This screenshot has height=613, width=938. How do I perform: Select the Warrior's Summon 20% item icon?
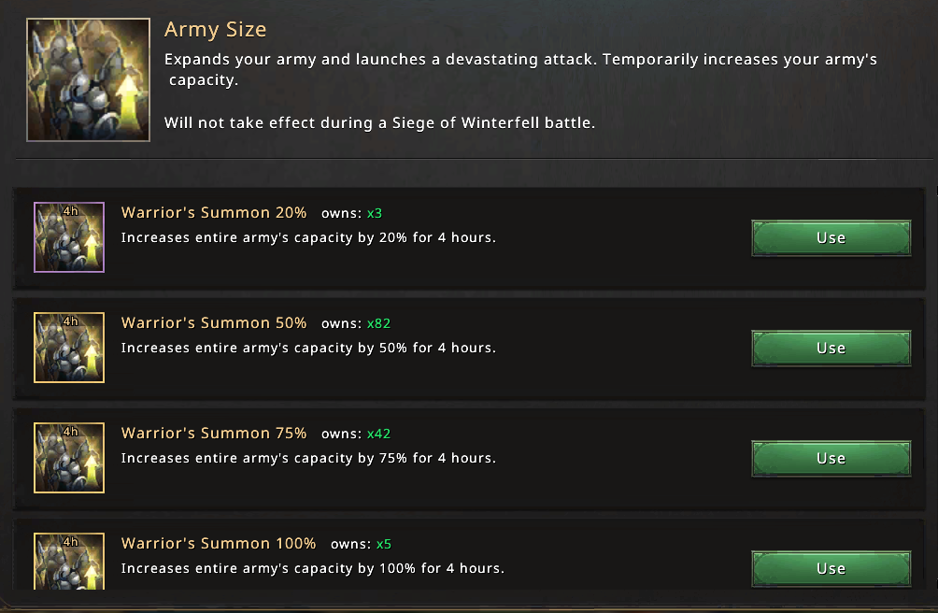coord(69,236)
